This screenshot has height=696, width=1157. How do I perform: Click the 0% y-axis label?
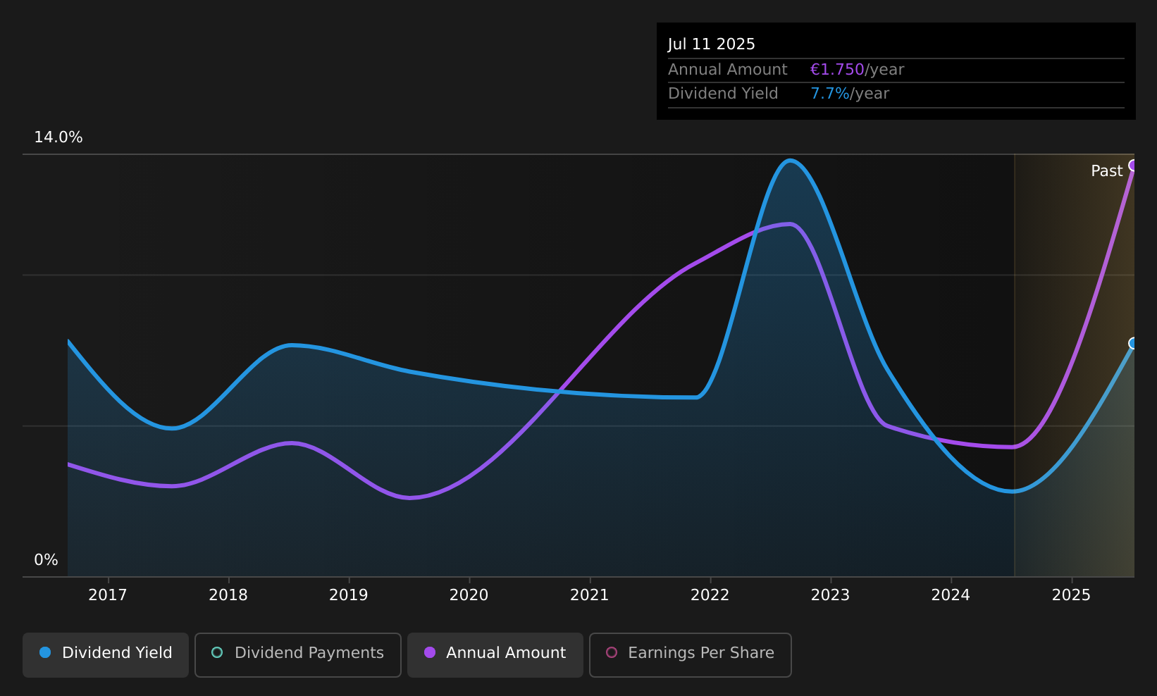(x=47, y=560)
